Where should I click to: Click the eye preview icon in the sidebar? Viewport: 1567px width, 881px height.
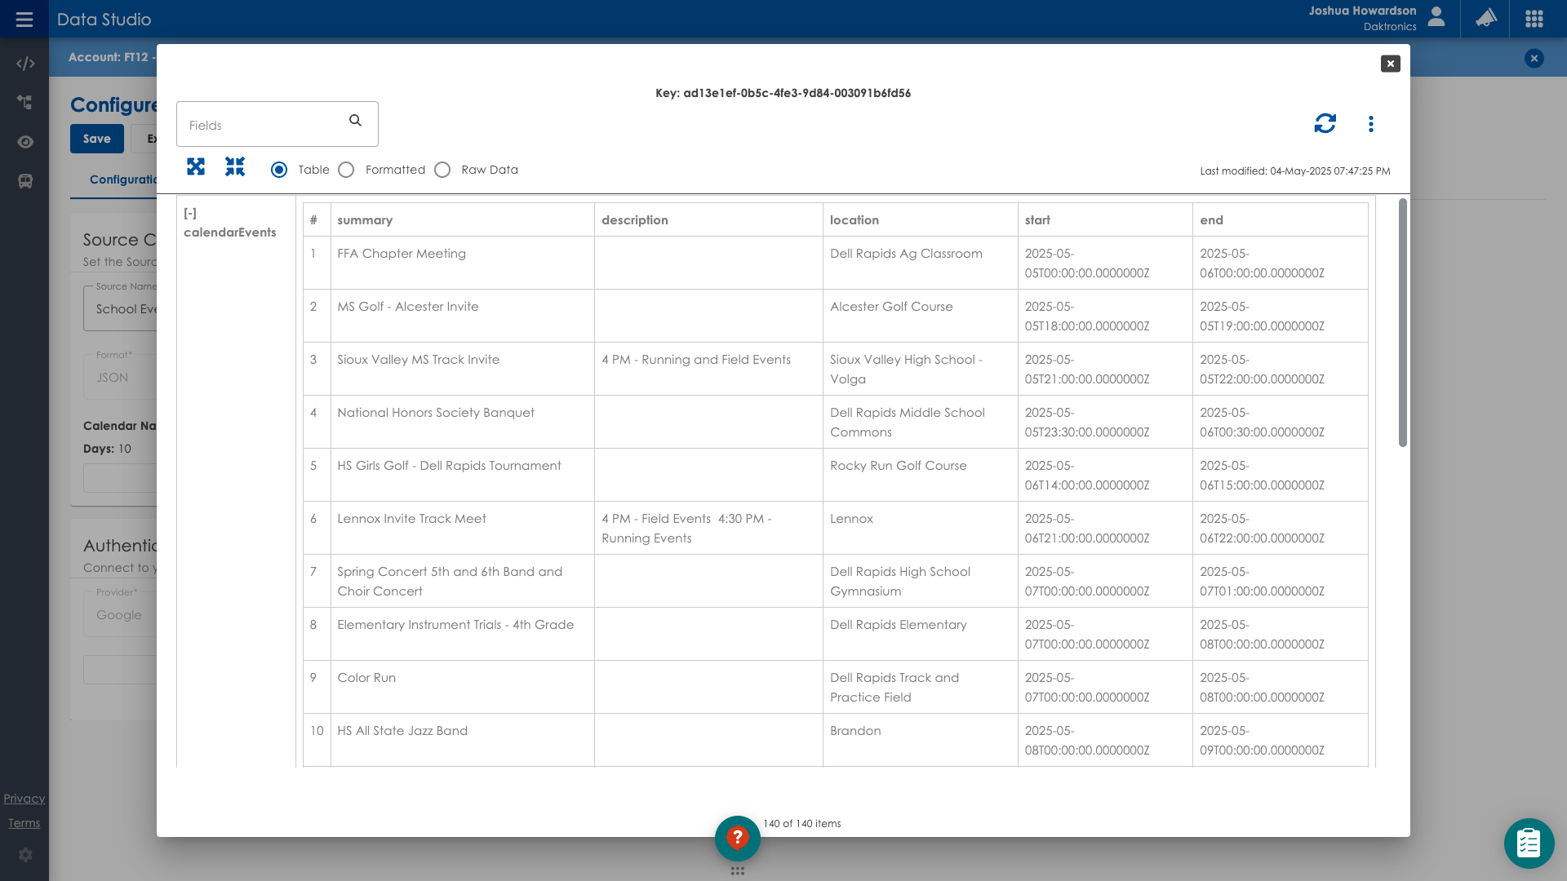click(25, 142)
